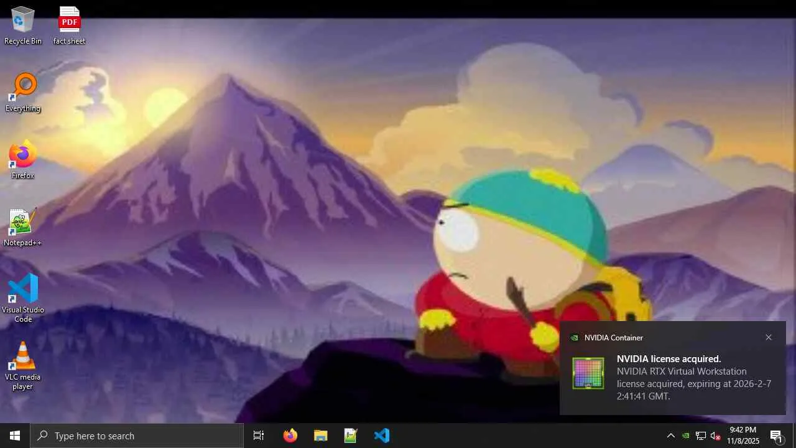Open the taskbar clock and date
The width and height of the screenshot is (796, 448).
pyautogui.click(x=743, y=436)
